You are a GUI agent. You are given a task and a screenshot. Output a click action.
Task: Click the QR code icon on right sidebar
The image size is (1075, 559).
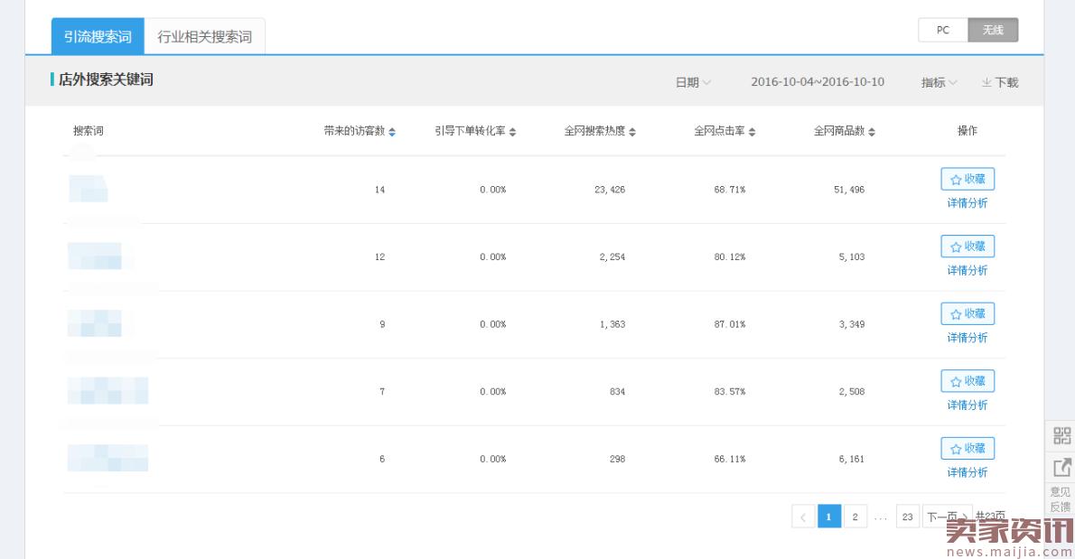tap(1061, 435)
